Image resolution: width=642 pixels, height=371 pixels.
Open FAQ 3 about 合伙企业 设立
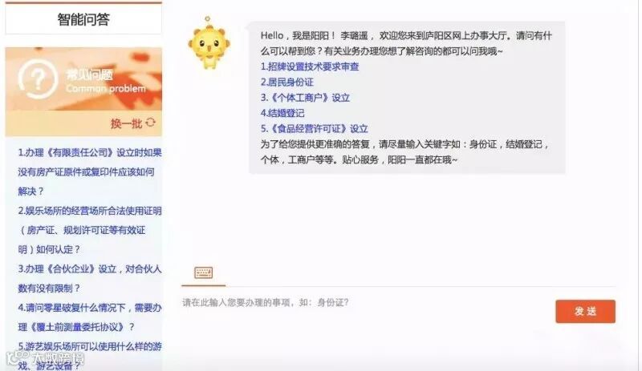click(x=90, y=279)
